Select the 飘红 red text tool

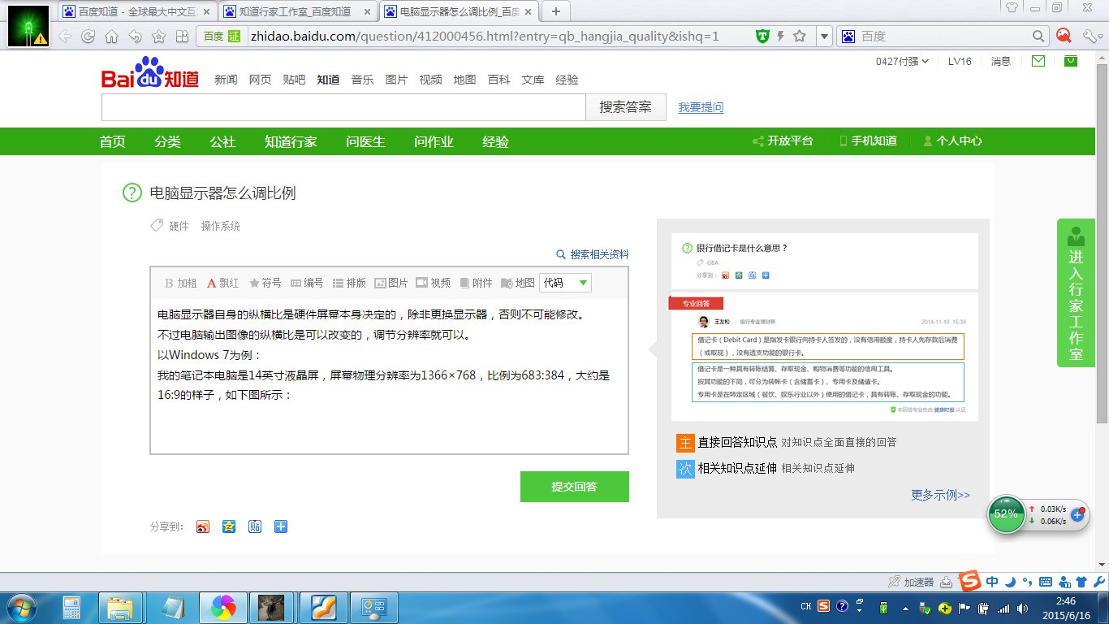[222, 282]
